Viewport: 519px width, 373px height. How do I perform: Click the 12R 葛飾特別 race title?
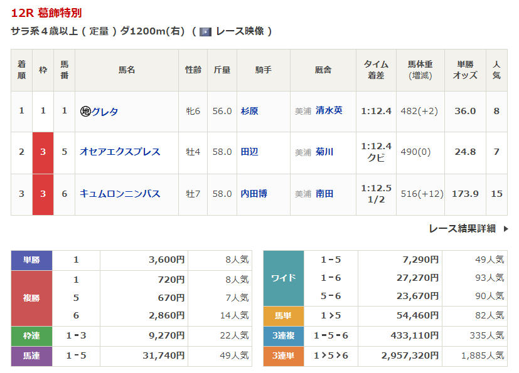click(x=46, y=13)
